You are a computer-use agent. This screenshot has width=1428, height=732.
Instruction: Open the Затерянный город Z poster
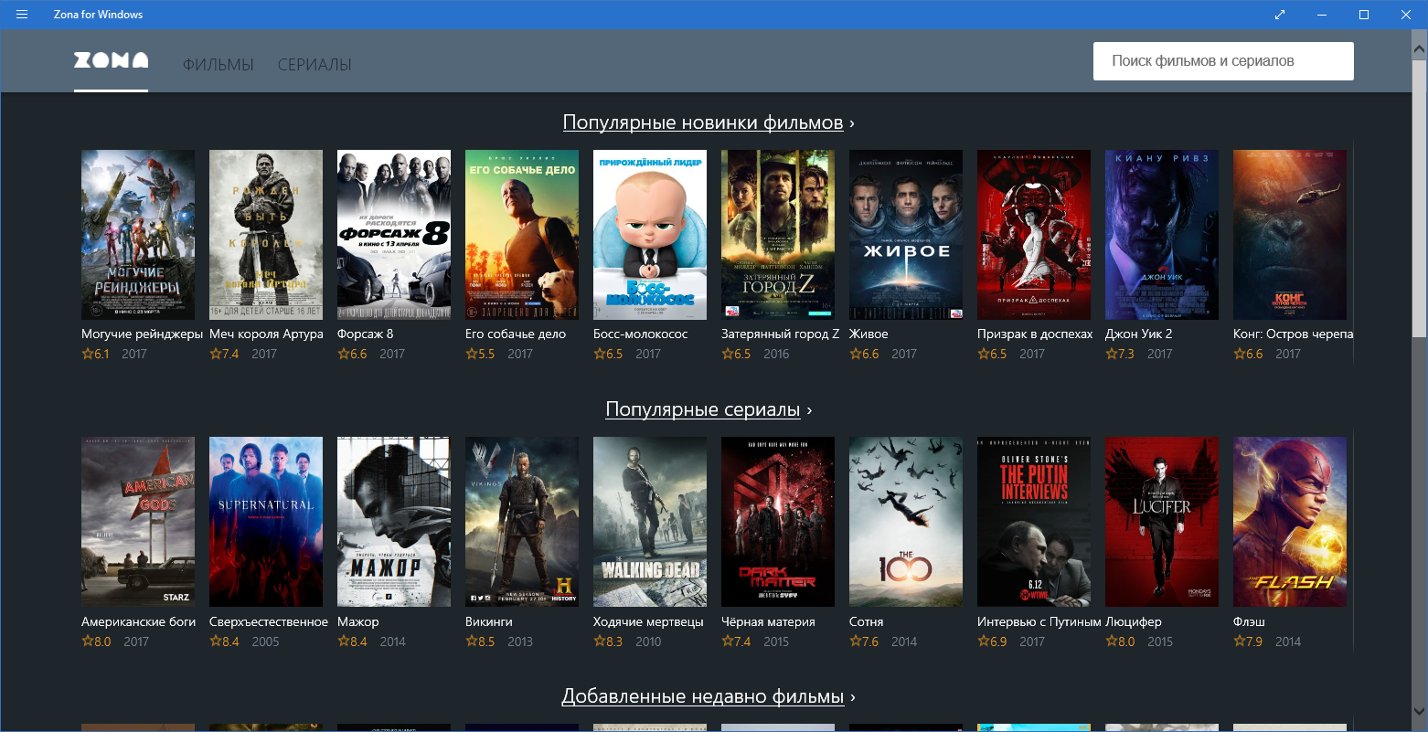coord(778,235)
